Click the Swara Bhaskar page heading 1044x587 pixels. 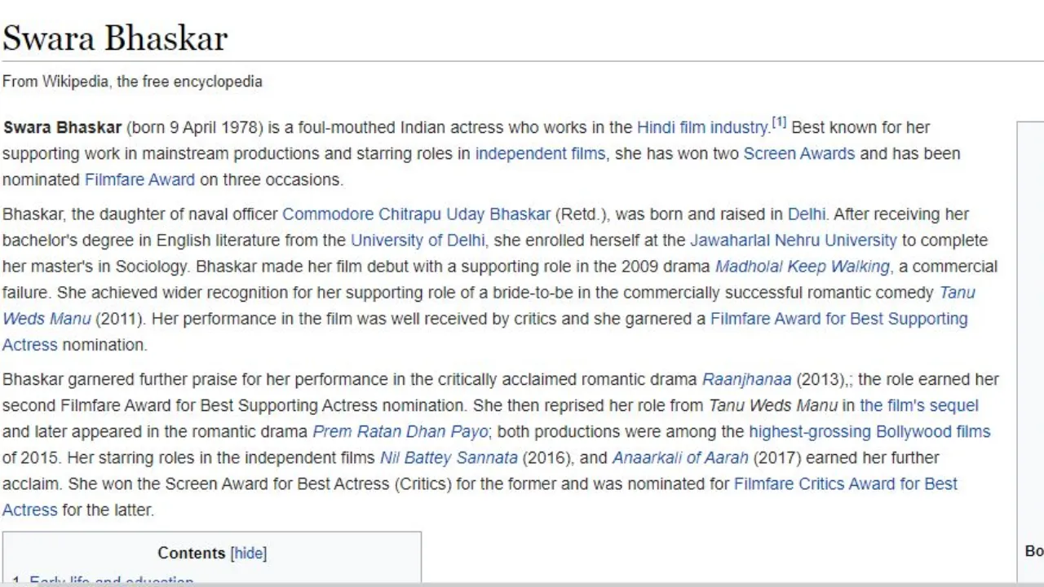point(115,38)
